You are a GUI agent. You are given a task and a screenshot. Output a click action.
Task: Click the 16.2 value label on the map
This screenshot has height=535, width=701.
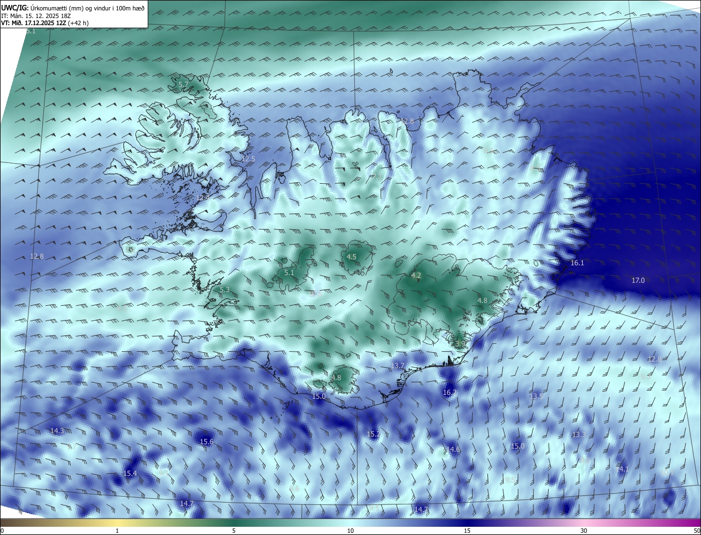point(449,392)
